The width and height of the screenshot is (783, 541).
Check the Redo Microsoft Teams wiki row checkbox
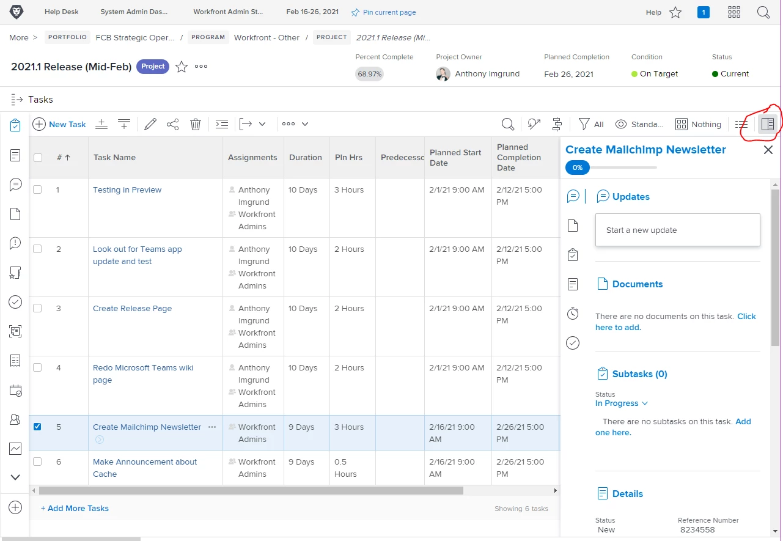click(37, 367)
